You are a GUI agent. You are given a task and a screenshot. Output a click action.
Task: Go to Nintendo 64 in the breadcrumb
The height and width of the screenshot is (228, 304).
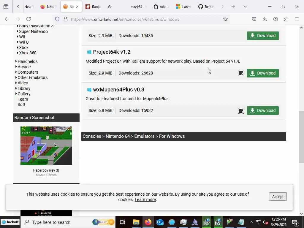[118, 136]
